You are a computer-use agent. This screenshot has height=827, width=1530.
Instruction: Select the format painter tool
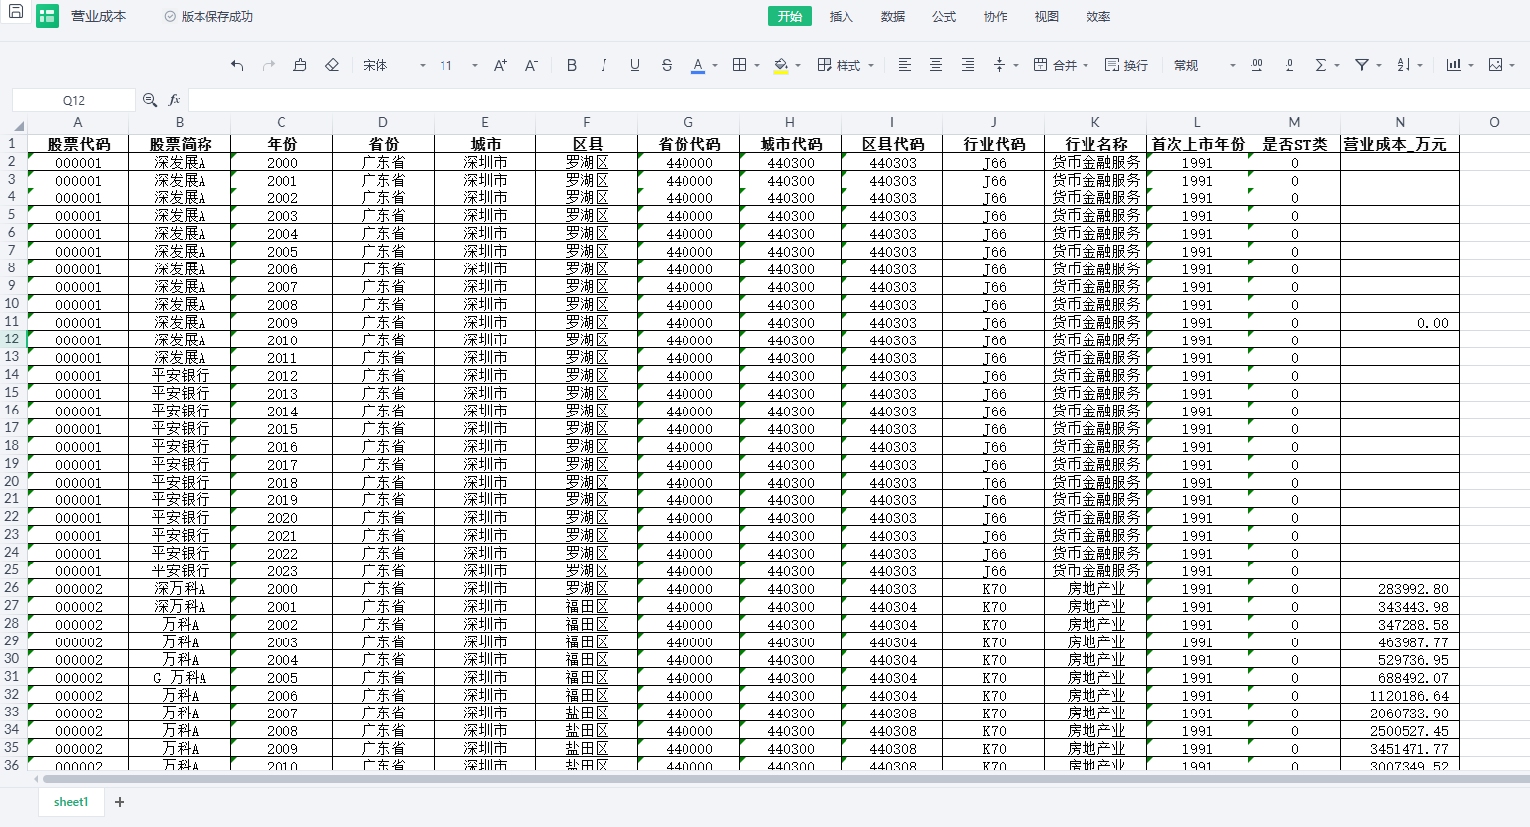click(x=300, y=65)
